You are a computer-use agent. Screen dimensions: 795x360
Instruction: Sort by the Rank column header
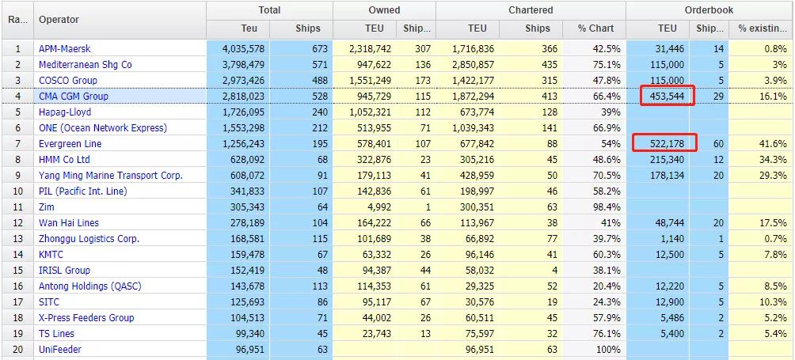17,20
